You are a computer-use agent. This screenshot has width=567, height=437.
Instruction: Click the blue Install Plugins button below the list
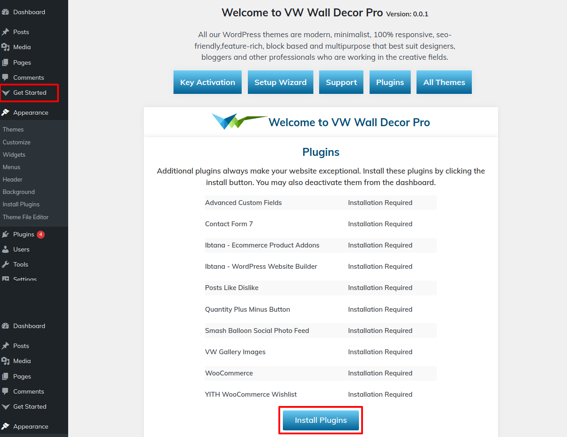click(321, 420)
